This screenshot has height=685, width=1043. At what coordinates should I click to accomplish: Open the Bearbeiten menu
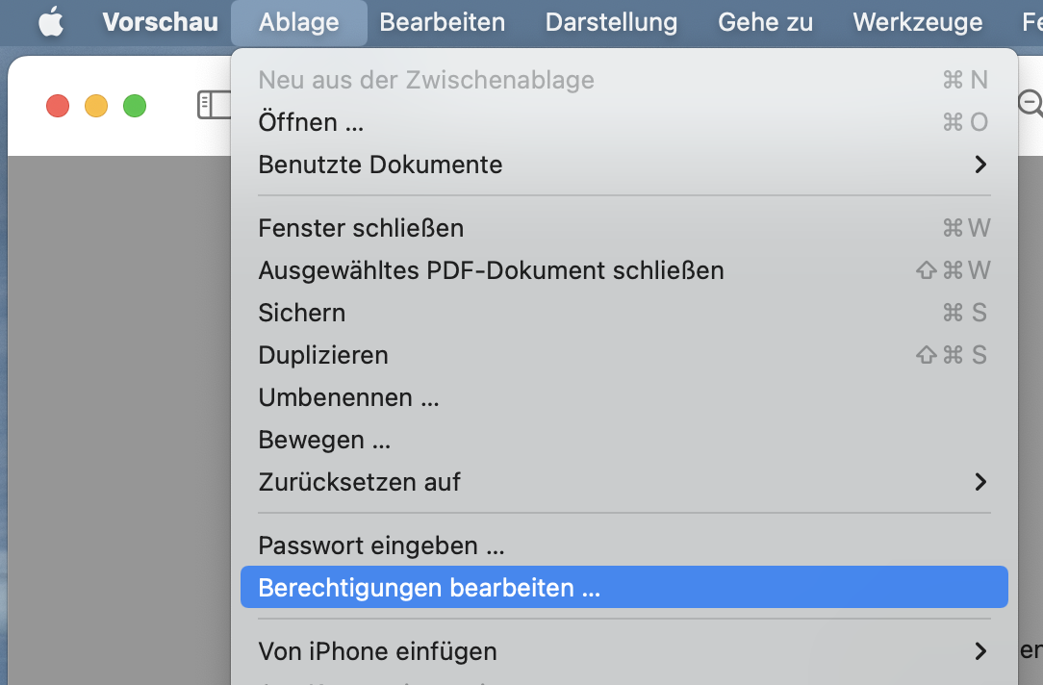pos(442,22)
